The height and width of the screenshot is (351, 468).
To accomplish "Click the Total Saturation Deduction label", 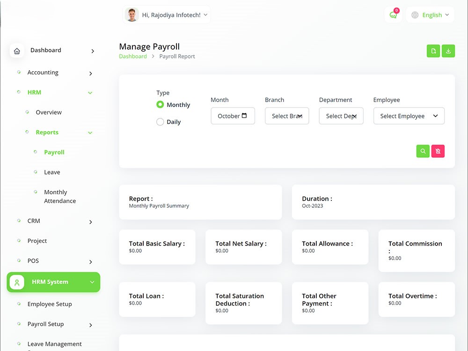I will coord(239,300).
